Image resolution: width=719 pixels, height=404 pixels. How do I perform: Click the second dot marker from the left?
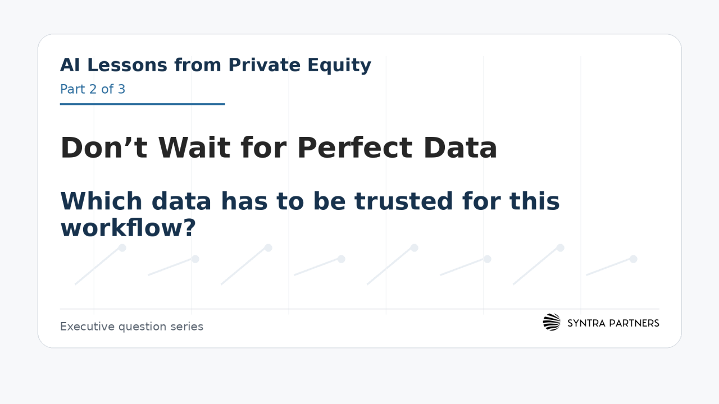195,259
